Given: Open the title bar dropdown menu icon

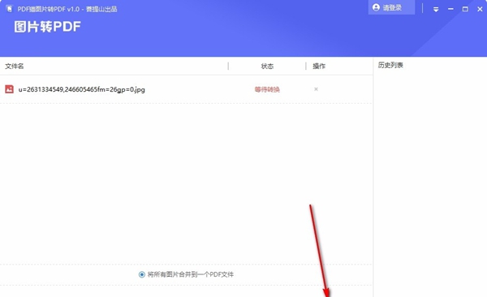Looking at the screenshot, I should [436, 9].
